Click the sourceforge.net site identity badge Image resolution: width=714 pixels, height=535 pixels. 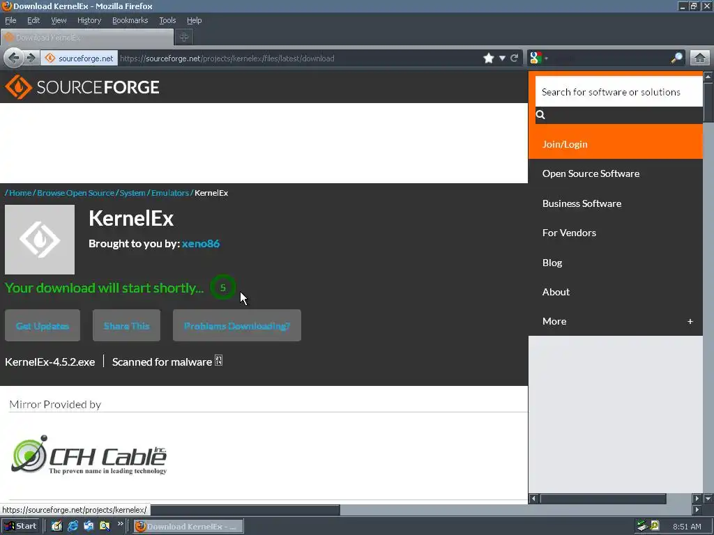coord(79,59)
